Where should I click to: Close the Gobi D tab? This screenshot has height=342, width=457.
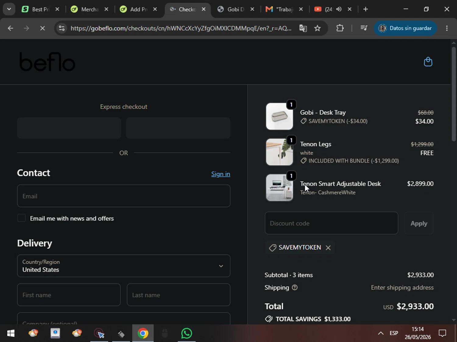(252, 9)
